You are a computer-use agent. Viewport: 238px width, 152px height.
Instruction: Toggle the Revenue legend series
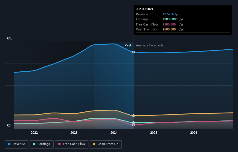[x=17, y=144]
